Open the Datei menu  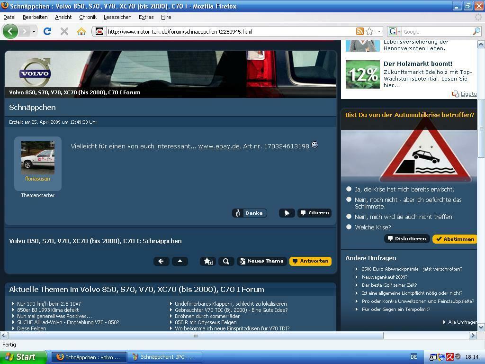[x=9, y=17]
